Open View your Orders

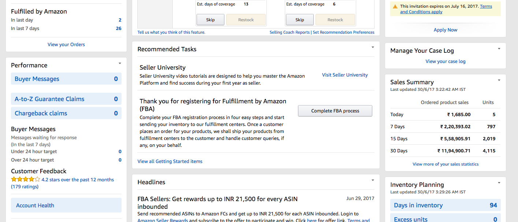66,44
